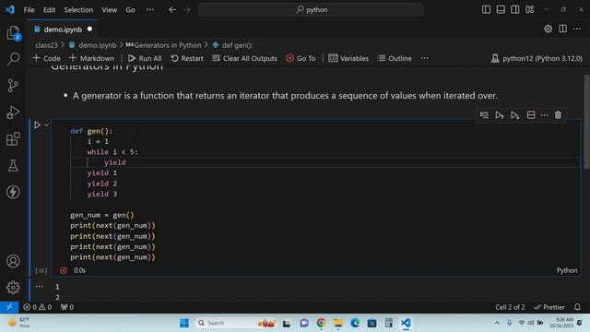Click Run by Line cell toolbar icon
This screenshot has height=332, width=590.
pos(484,114)
